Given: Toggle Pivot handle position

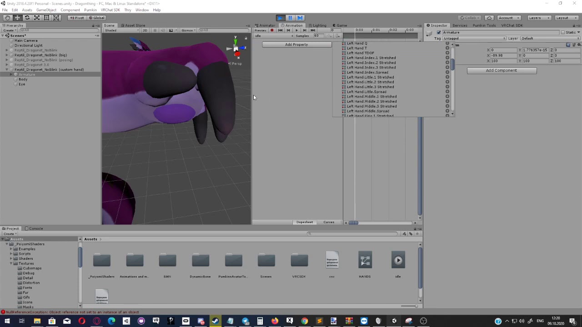Looking at the screenshot, I should 77,18.
